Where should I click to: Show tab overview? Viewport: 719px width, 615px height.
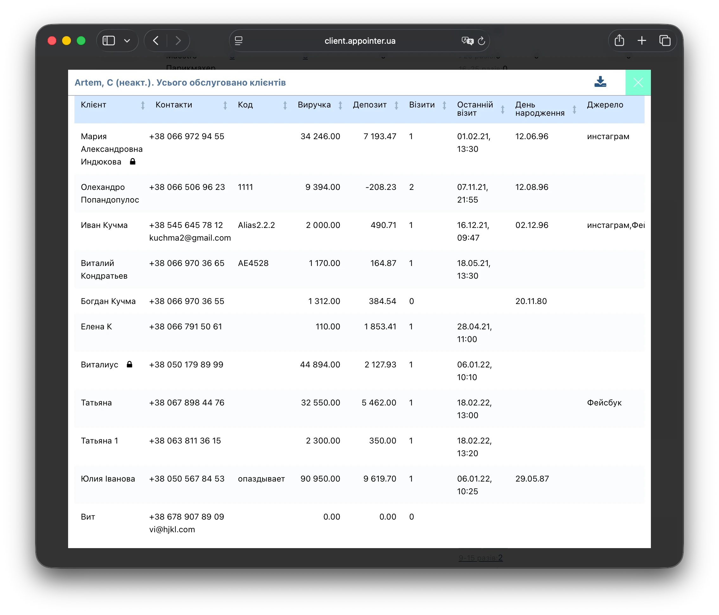[665, 41]
